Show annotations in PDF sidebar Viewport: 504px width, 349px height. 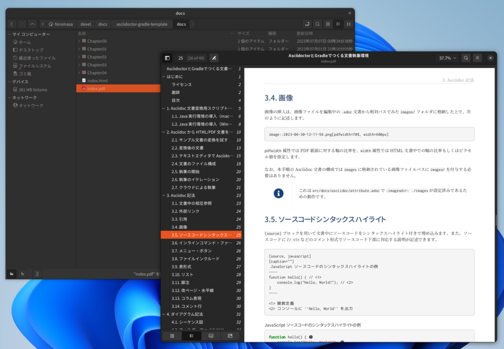click(211, 336)
